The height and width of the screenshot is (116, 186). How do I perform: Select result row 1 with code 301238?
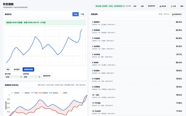pyautogui.click(x=137, y=23)
